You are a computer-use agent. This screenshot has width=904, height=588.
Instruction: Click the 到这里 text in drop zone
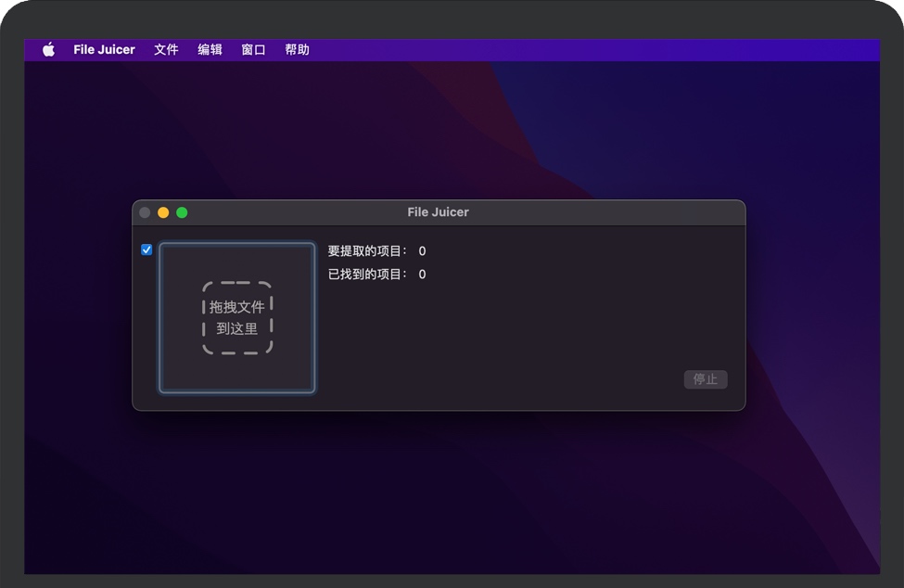[x=237, y=328]
